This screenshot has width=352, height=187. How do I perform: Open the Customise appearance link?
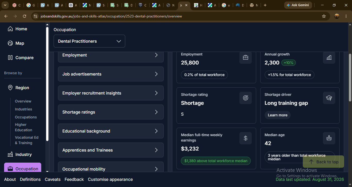click(x=110, y=179)
